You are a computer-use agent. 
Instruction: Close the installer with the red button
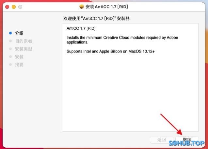[x=7, y=7]
